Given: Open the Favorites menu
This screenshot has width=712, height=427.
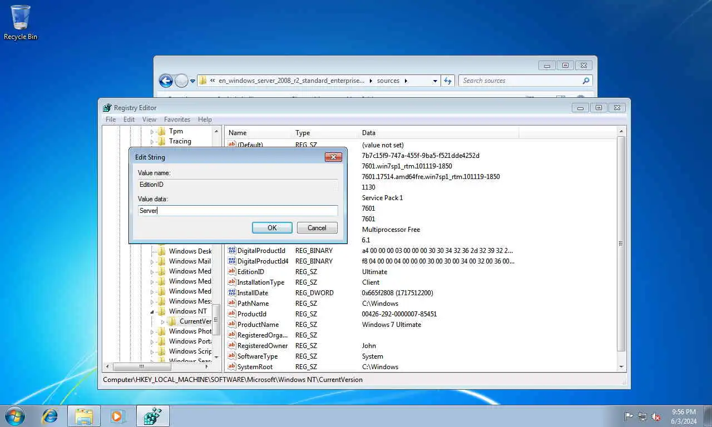Looking at the screenshot, I should click(x=177, y=120).
